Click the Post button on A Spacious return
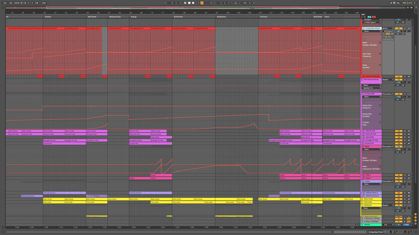The image size is (419, 235). (409, 218)
